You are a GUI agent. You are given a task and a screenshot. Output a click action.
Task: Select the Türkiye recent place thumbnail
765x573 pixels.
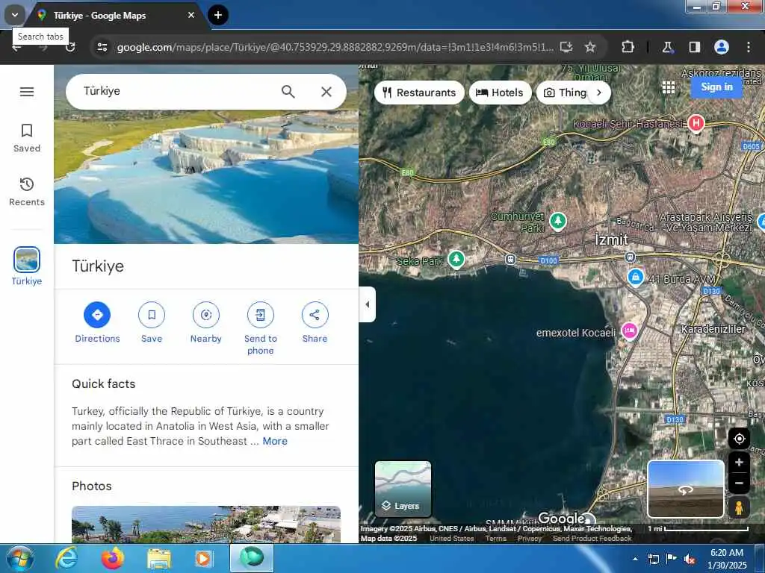[27, 260]
